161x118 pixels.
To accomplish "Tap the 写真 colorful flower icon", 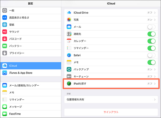I will coord(69,20).
